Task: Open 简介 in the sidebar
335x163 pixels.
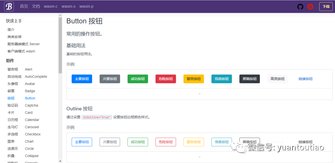Action: pyautogui.click(x=11, y=30)
